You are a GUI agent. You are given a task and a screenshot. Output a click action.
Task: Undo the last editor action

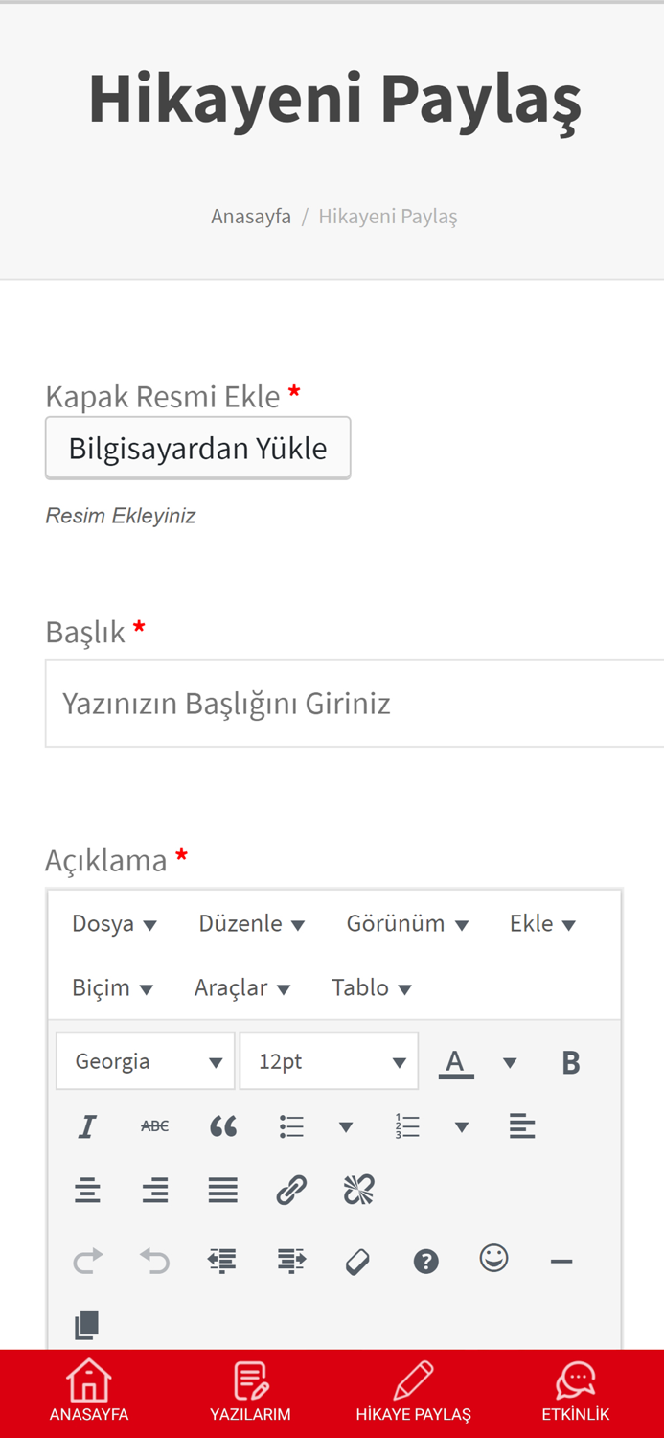pyautogui.click(x=155, y=1259)
